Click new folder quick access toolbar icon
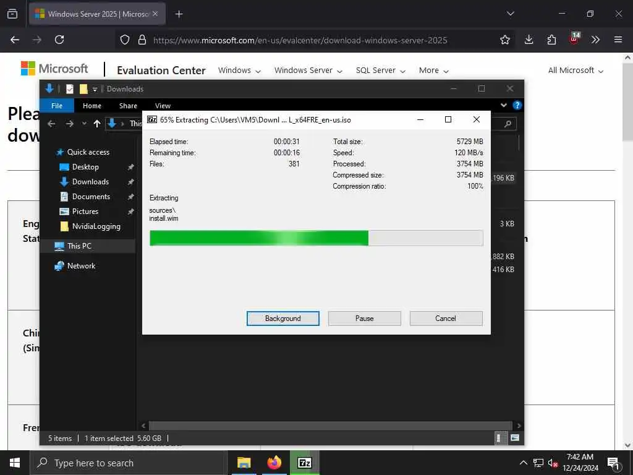 click(x=83, y=89)
